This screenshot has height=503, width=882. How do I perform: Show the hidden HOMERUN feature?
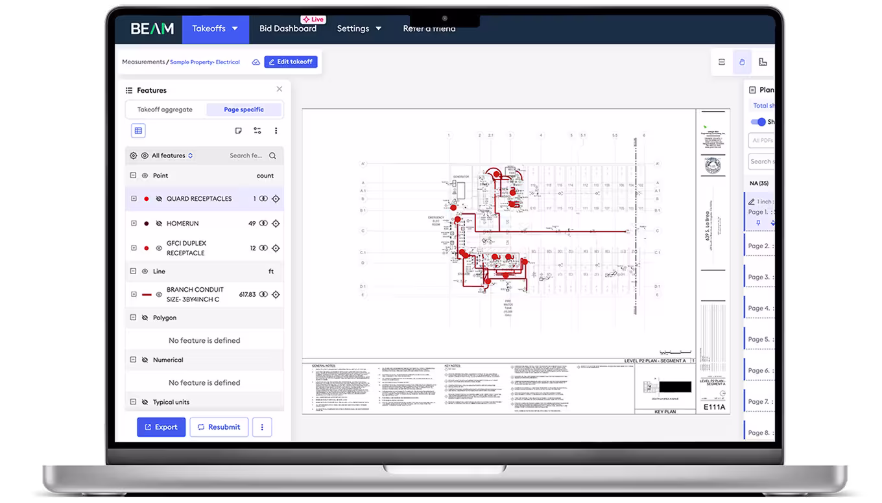[x=159, y=224]
